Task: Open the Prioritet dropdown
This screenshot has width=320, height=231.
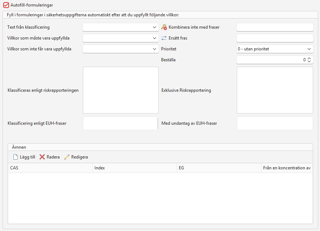Action: pos(275,49)
